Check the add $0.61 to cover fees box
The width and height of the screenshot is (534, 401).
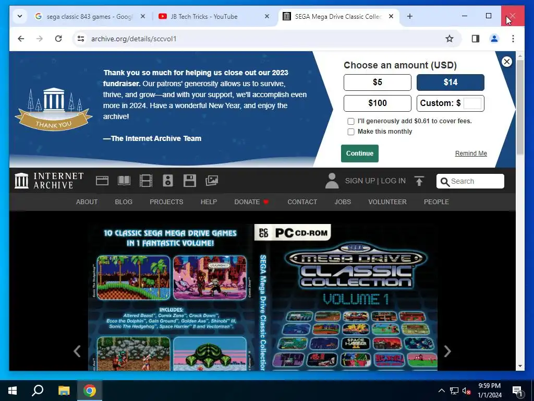coord(351,121)
